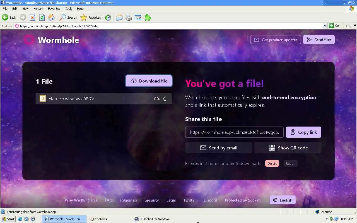Image resolution: width=357 pixels, height=223 pixels.
Task: Click the share link text field
Action: click(234, 132)
